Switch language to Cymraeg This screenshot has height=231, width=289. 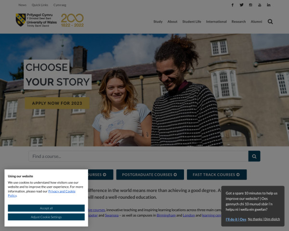click(60, 5)
